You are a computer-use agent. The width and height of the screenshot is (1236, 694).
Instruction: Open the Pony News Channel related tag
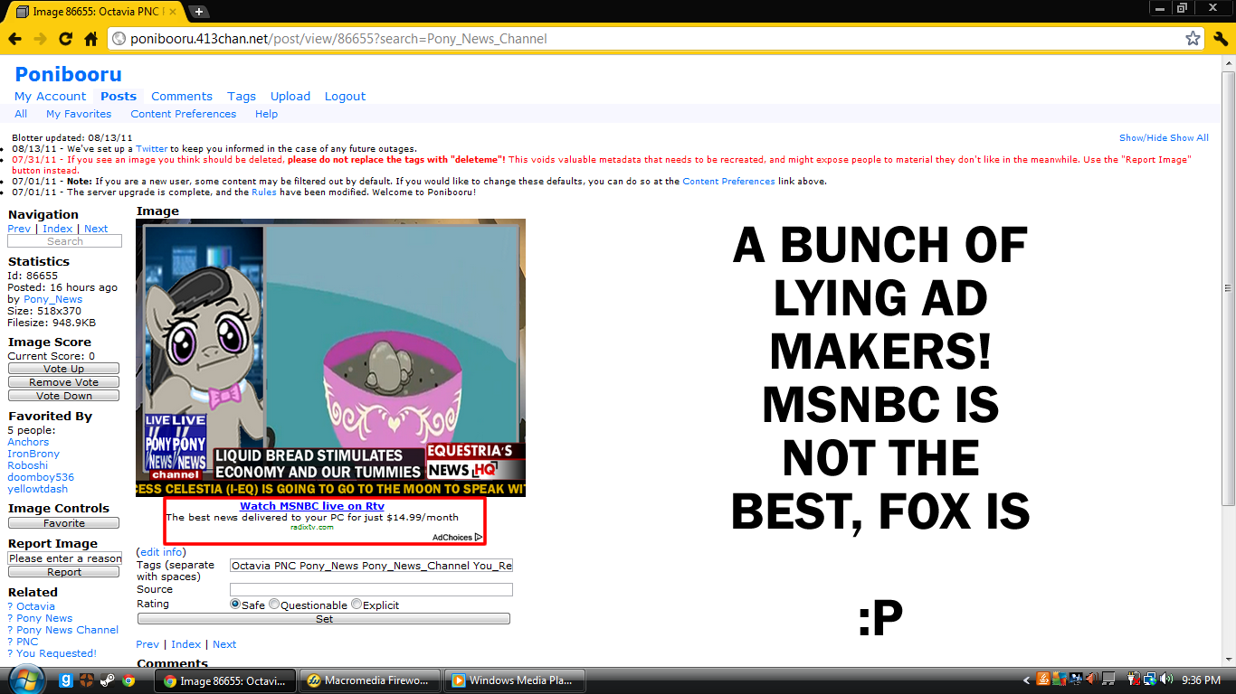point(67,630)
